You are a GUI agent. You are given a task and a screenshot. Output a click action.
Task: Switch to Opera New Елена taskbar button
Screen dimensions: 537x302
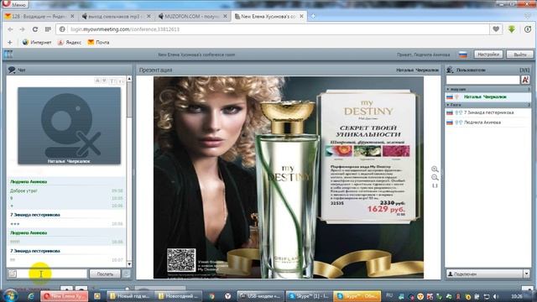[x=65, y=296]
